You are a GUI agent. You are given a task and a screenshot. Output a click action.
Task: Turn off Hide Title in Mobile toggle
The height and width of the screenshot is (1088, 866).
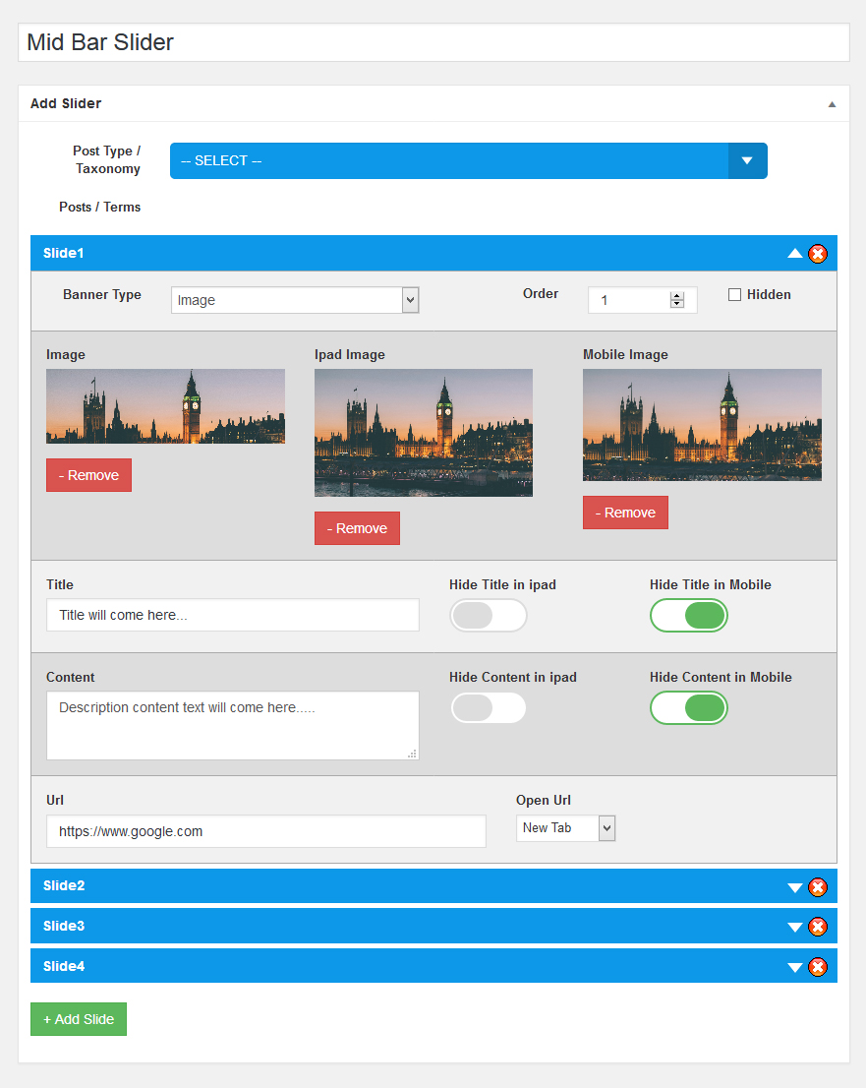point(688,616)
